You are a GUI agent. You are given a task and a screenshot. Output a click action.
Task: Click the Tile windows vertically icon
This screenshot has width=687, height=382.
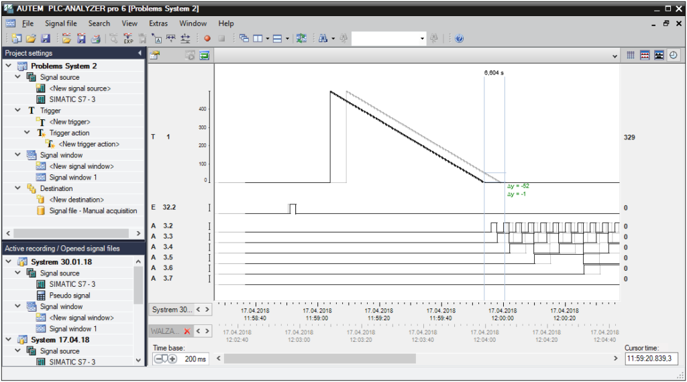[258, 38]
